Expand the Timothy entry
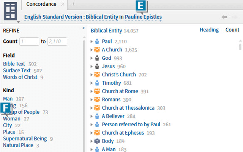The image size is (243, 152). tap(92, 83)
